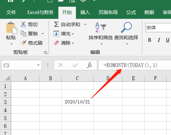Image resolution: width=171 pixels, height=135 pixels.
Task: Open the 文件 (File) tab
Action: click(11, 12)
